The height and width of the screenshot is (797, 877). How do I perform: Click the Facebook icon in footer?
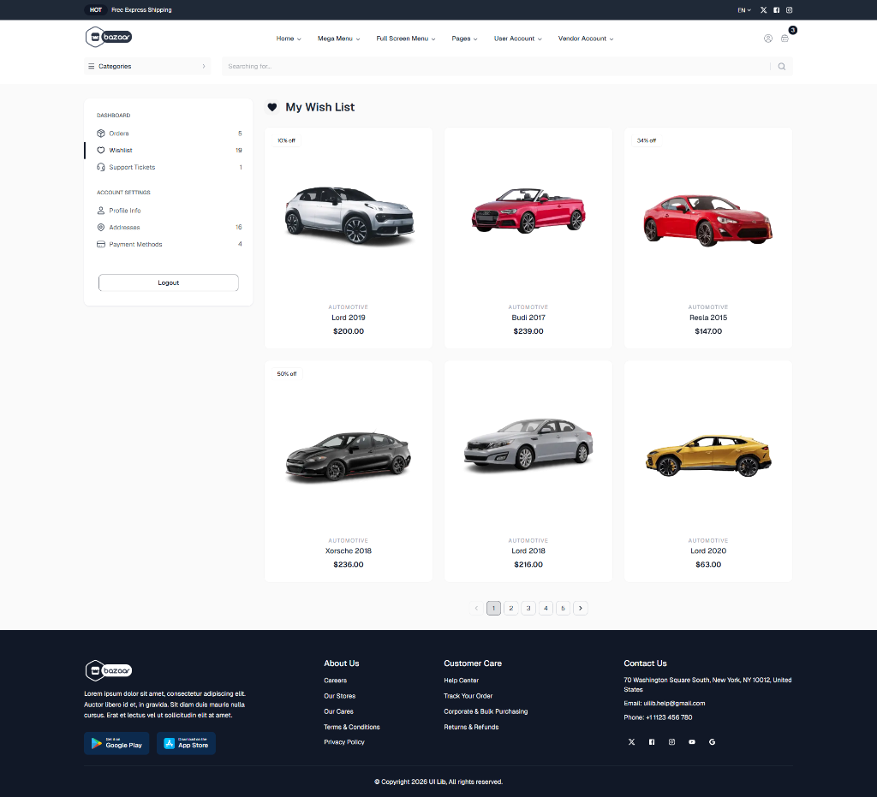pos(652,742)
